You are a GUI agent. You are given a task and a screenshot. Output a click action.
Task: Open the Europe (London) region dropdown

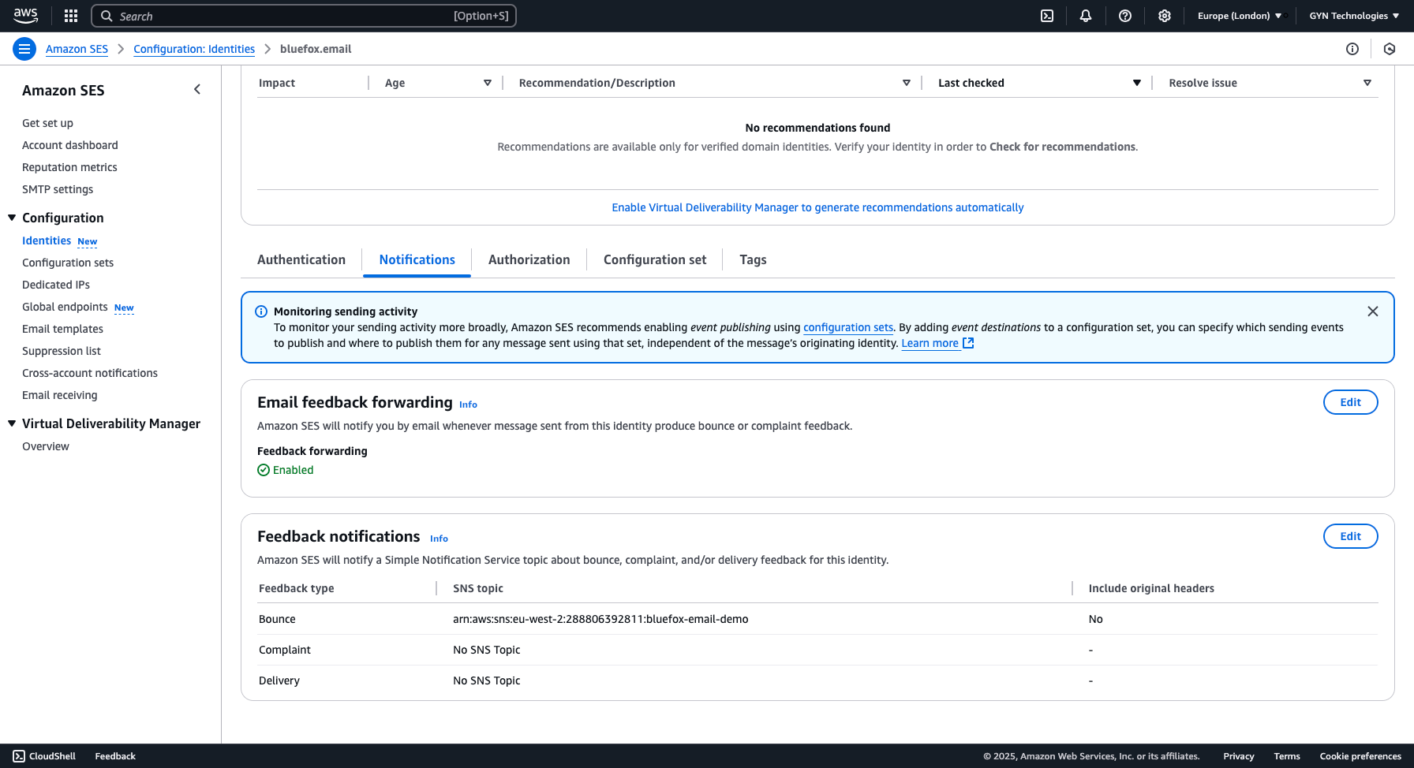(x=1239, y=16)
